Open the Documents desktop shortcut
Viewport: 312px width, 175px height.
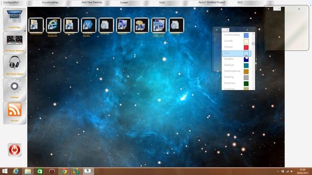pyautogui.click(x=36, y=25)
